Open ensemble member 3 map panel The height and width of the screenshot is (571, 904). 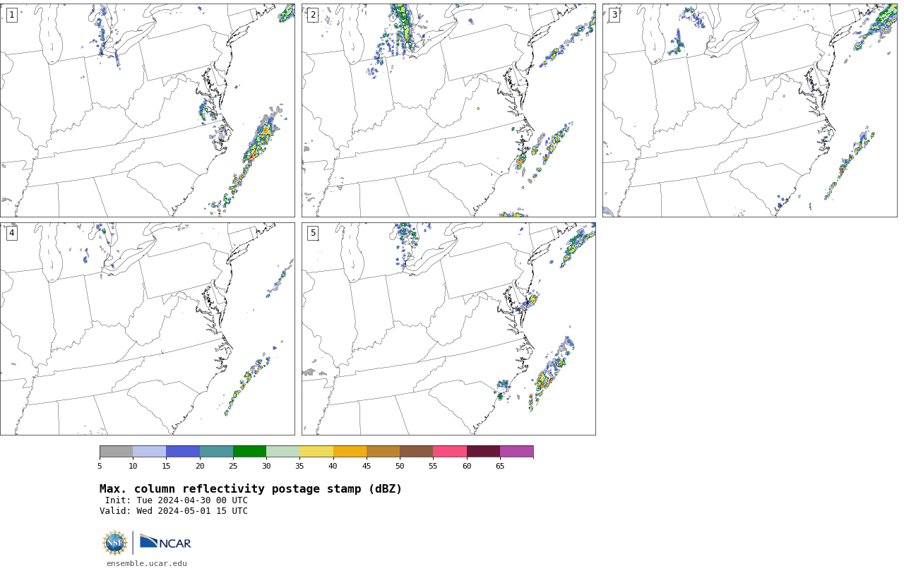749,110
